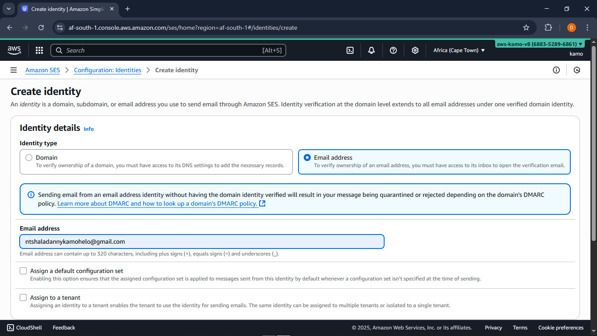
Task: Open the AWS services grid menu
Action: [x=39, y=50]
